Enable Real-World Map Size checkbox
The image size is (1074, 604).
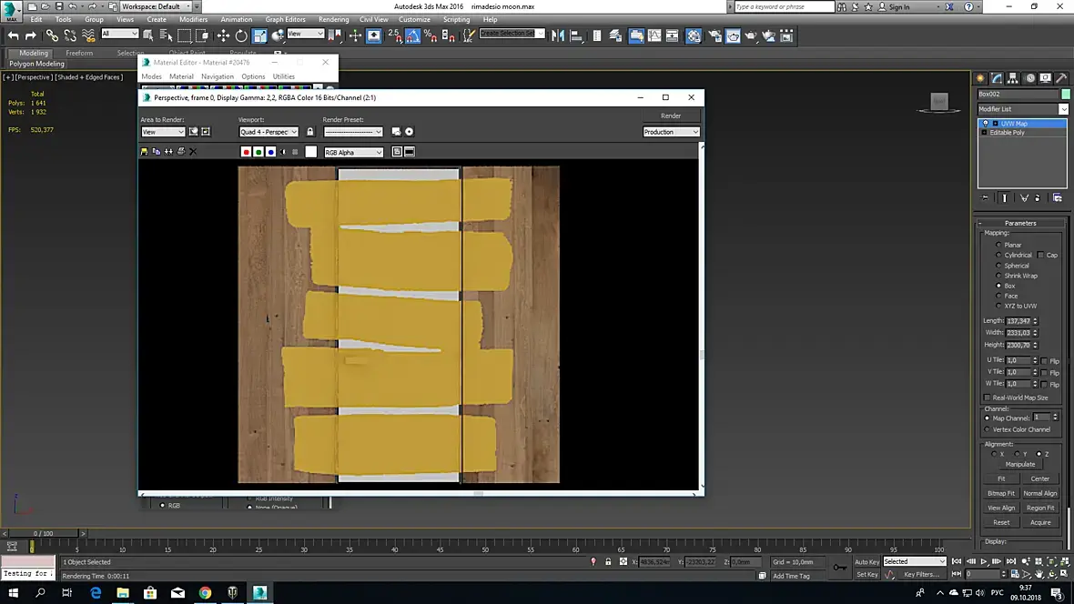[x=988, y=398]
